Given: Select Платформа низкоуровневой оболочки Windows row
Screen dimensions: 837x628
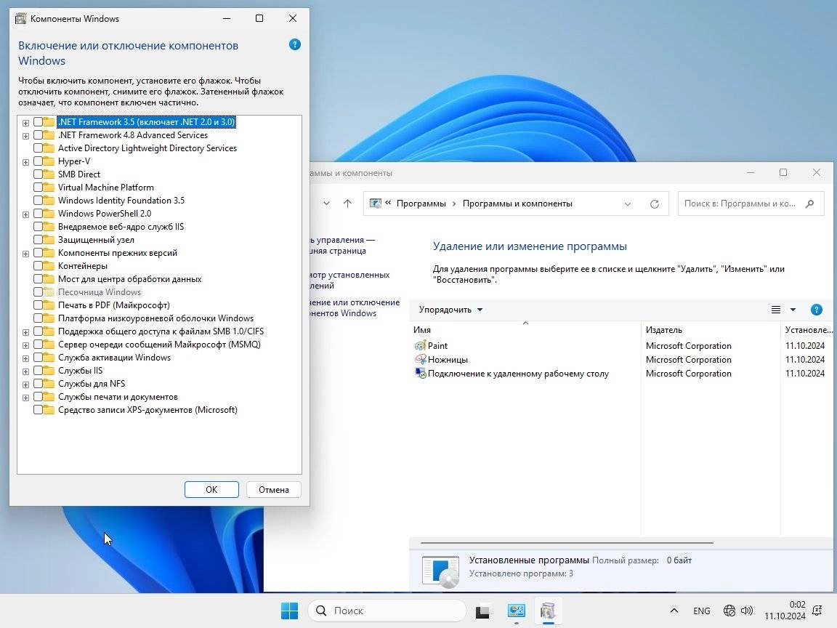Looking at the screenshot, I should [155, 318].
